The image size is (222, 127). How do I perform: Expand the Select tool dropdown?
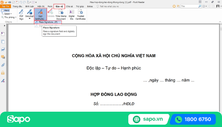click(11, 14)
